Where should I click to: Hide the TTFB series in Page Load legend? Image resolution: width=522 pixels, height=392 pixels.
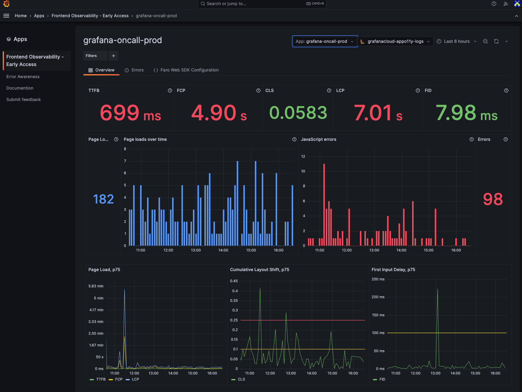pos(101,379)
